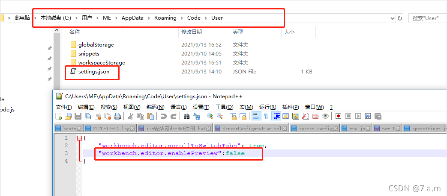Open the 文件(F) menu
The image size is (447, 196).
(x=63, y=107)
